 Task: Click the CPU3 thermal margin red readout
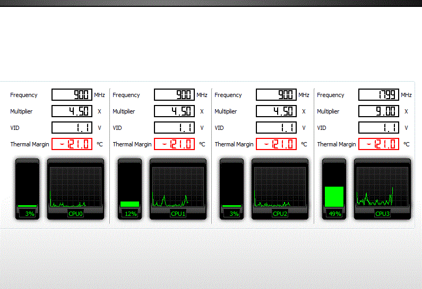click(378, 144)
